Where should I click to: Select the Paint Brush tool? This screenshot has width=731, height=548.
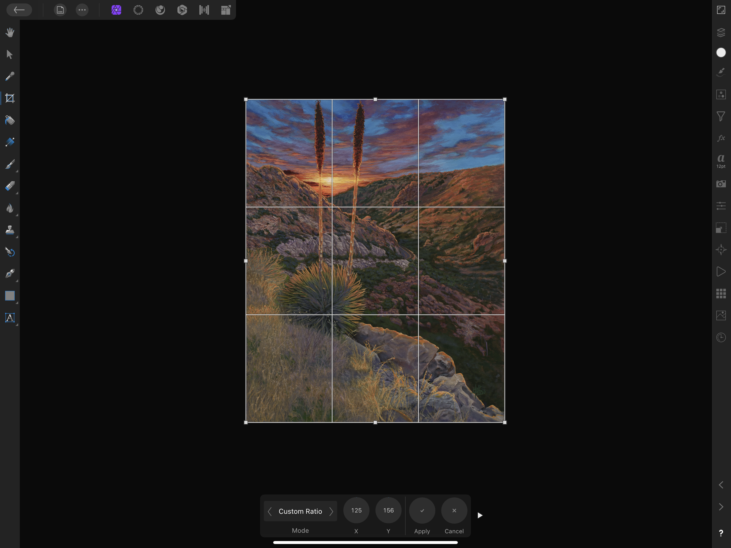[x=10, y=164]
